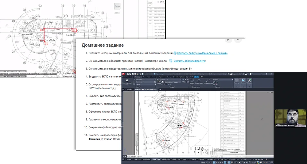
Task: Expand the Текст panel flyout
Action: (x=138, y=87)
